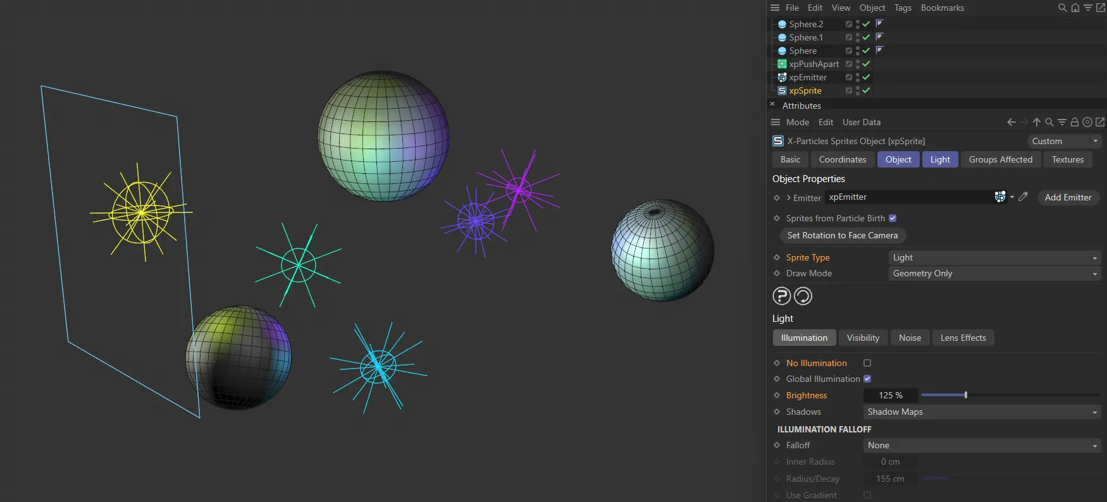Open User Data menu
Image resolution: width=1107 pixels, height=502 pixels.
point(862,122)
